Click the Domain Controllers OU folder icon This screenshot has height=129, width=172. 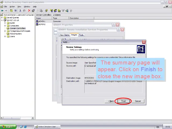pos(8,28)
